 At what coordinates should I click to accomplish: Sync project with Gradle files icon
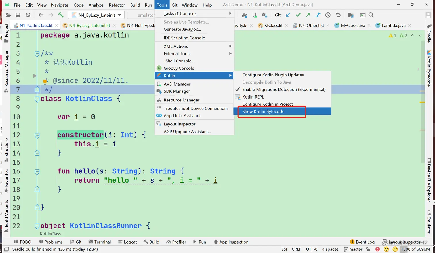[x=245, y=15]
